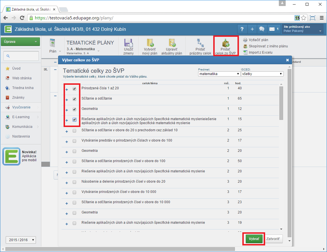Viewport: 327px width, 252px height.
Task: Open the ISCED dropdown showing všetky
Action: [x=262, y=74]
